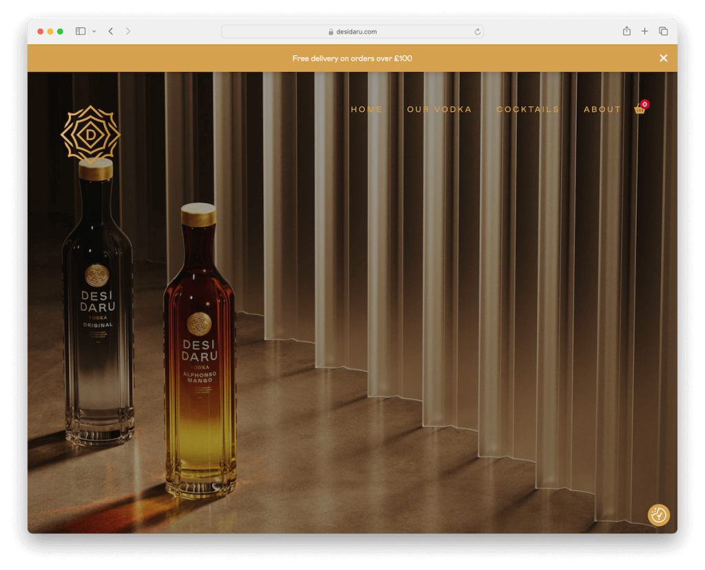Open the round gold widget button
The image size is (705, 570).
click(659, 515)
